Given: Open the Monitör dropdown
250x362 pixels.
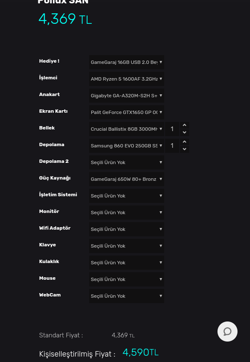Looking at the screenshot, I should pos(126,213).
